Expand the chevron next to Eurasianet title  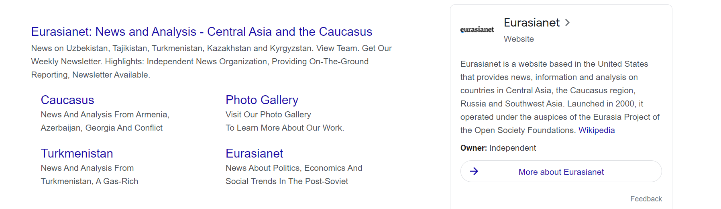point(567,23)
